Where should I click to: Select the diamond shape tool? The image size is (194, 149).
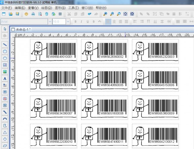tap(5, 139)
